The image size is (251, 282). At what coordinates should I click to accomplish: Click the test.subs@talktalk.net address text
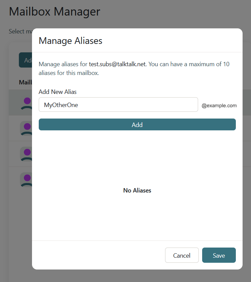[x=118, y=64]
